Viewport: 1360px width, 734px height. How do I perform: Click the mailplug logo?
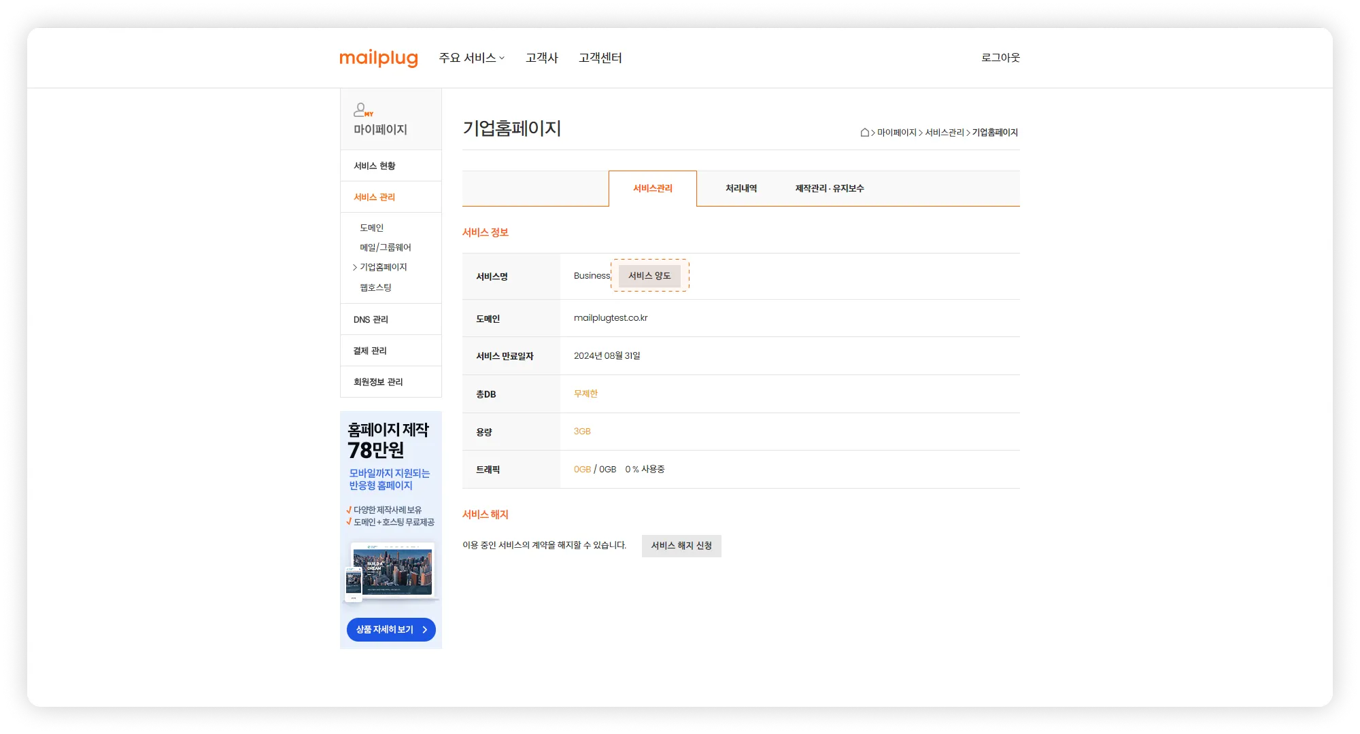pos(378,58)
